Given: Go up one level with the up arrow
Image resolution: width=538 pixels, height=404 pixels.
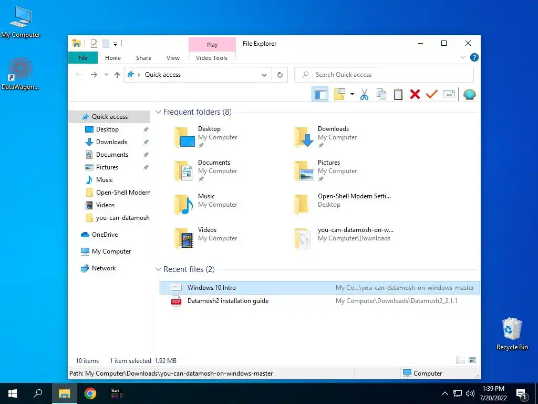Looking at the screenshot, I should (117, 75).
